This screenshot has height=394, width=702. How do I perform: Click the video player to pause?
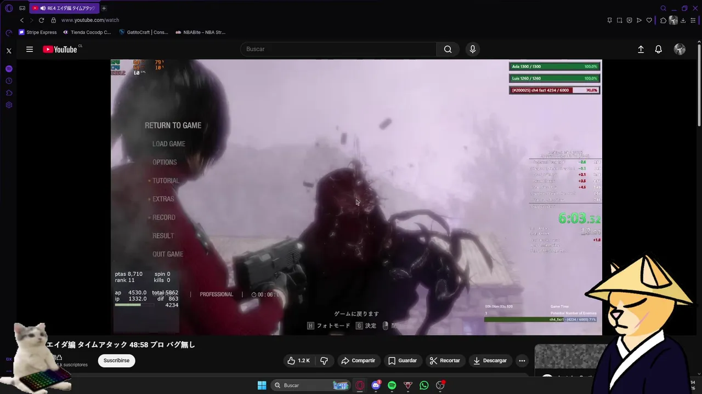pyautogui.click(x=356, y=197)
